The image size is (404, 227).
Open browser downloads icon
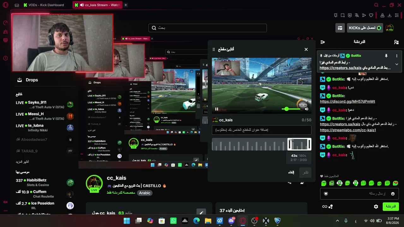click(389, 15)
